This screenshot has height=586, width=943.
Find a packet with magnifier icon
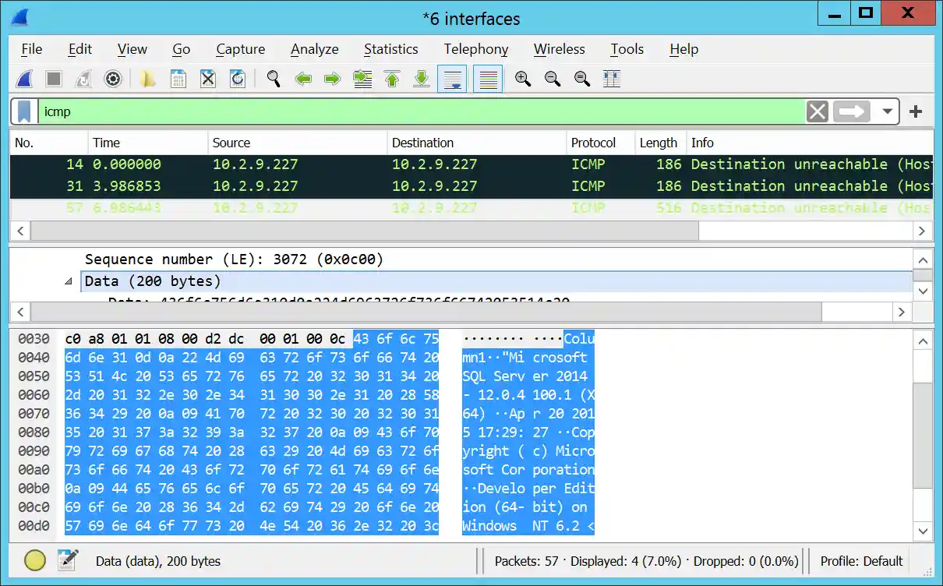pos(274,79)
